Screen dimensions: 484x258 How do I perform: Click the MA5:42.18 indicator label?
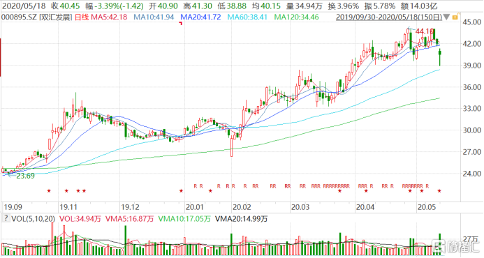tap(109, 17)
